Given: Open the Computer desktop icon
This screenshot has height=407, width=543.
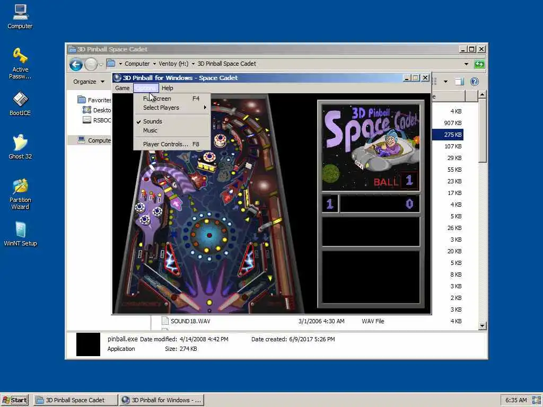Looking at the screenshot, I should (20, 16).
